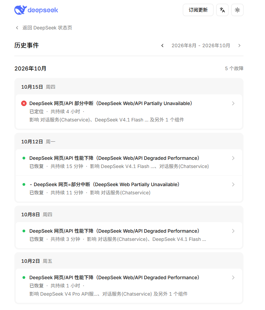This screenshot has width=265, height=310.
Task: Click the 10月15日 周四 date header
Action: [38, 87]
